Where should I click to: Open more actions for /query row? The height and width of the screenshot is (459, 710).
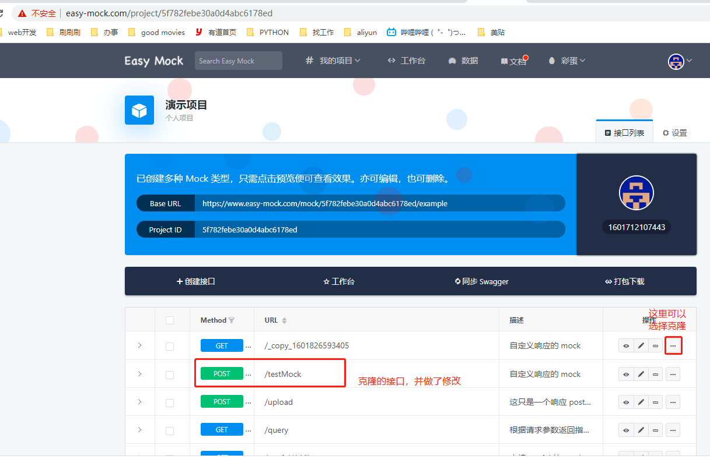(673, 429)
